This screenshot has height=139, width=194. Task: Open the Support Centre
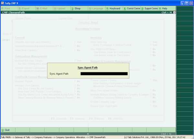pos(149,8)
